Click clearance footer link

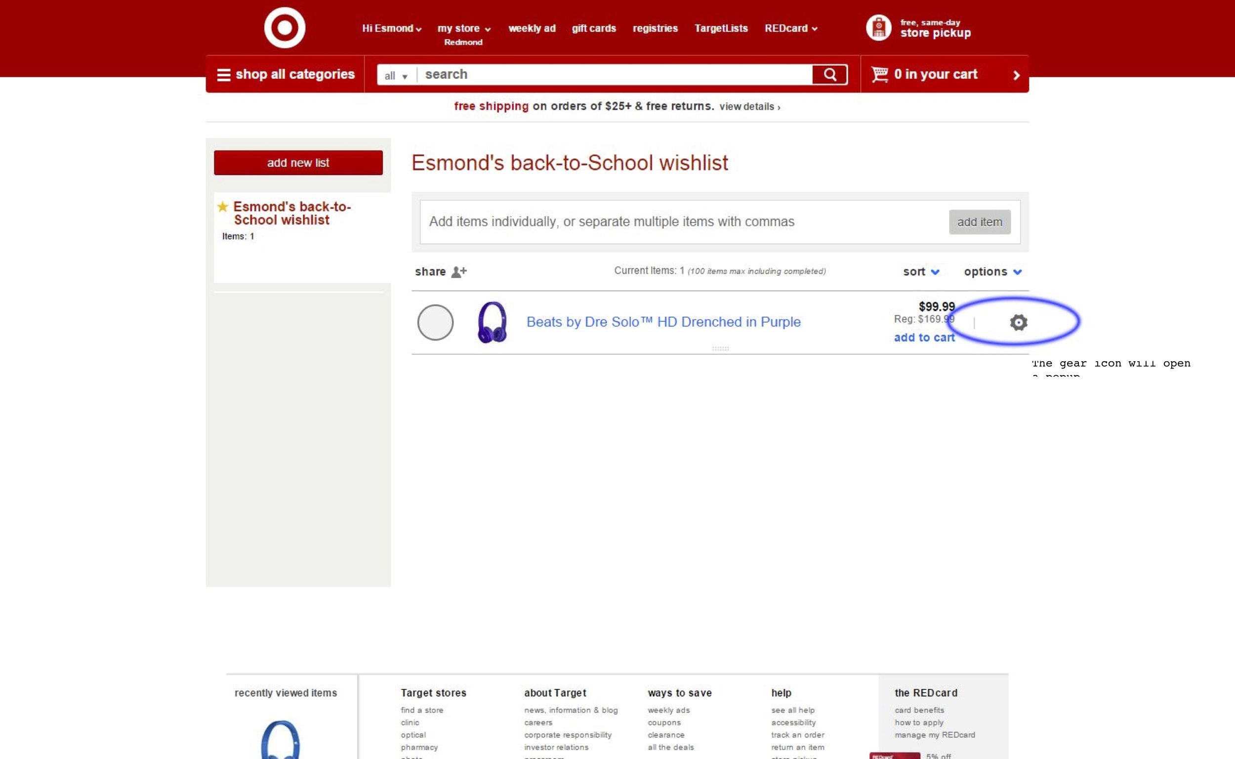pos(666,734)
